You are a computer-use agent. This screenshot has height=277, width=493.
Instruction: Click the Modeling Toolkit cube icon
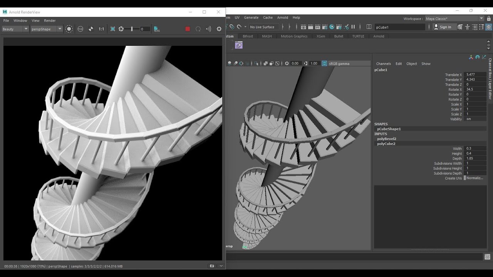[460, 27]
